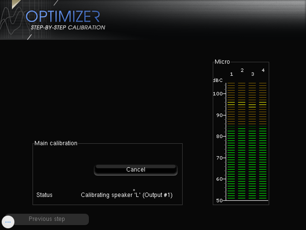This screenshot has width=306, height=230.
Task: Click microphone 2 level meter bar
Action: pos(242,141)
